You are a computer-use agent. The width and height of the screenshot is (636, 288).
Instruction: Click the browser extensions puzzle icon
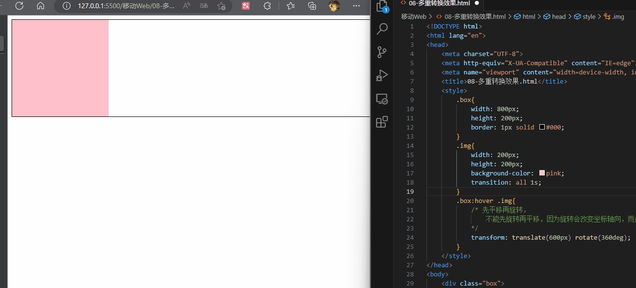pos(267,6)
